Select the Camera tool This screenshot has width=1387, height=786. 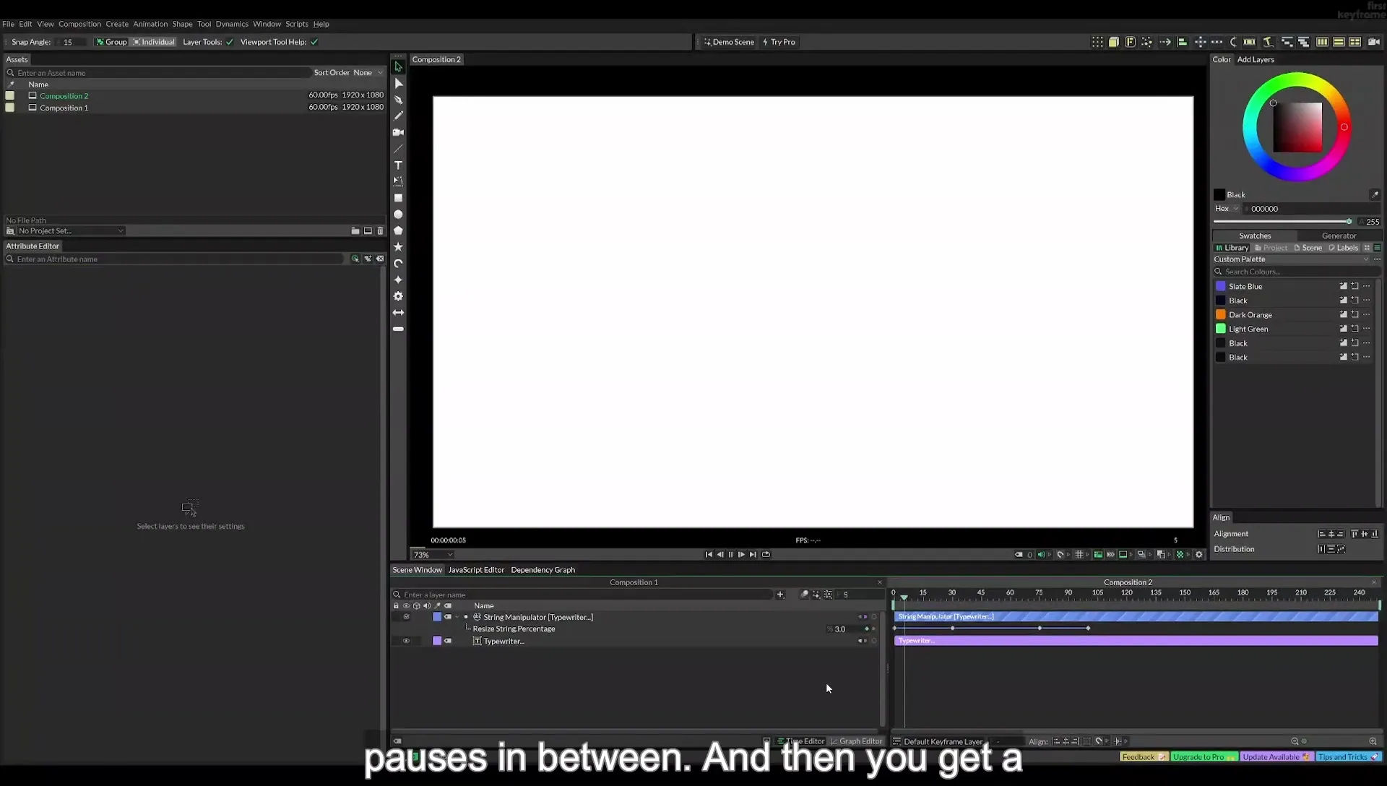398,132
